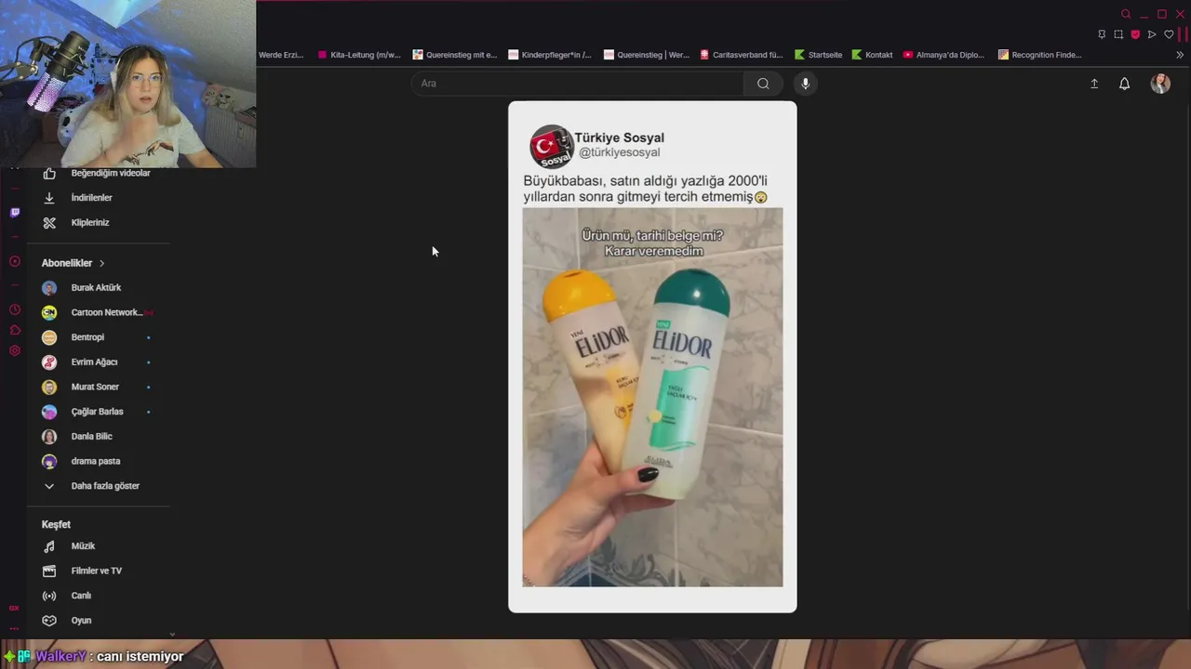Open the YouTube account avatar menu

(x=1160, y=84)
